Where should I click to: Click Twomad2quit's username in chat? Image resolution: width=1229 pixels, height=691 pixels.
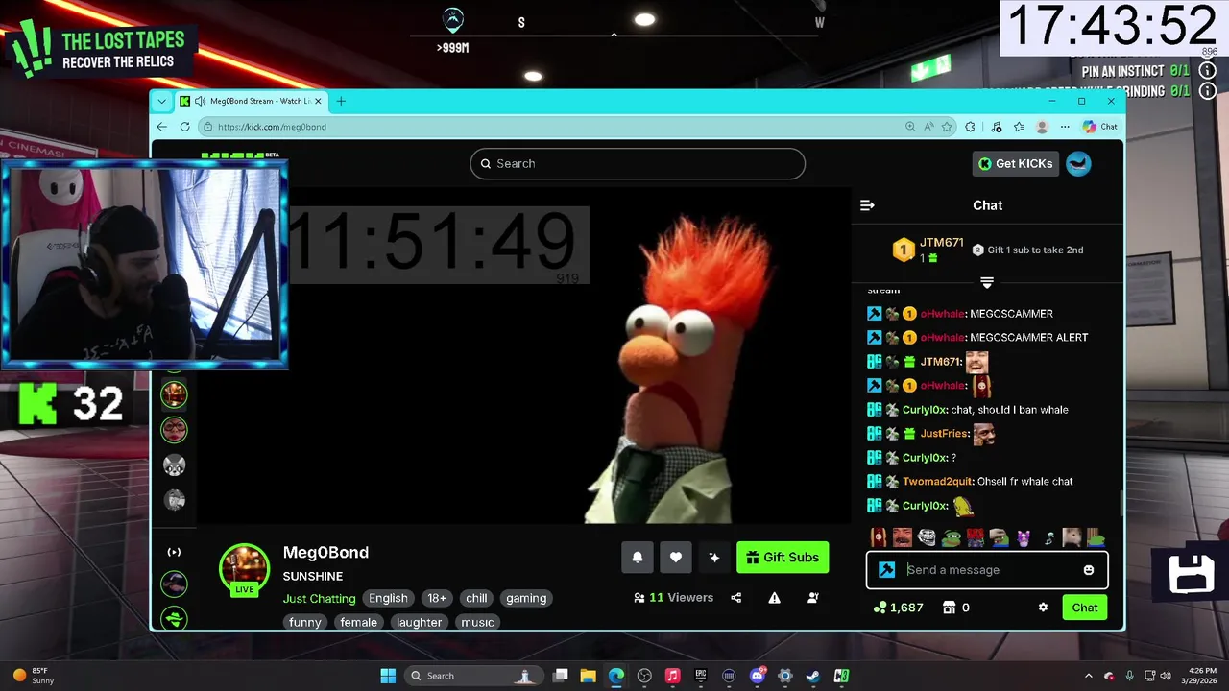point(937,482)
